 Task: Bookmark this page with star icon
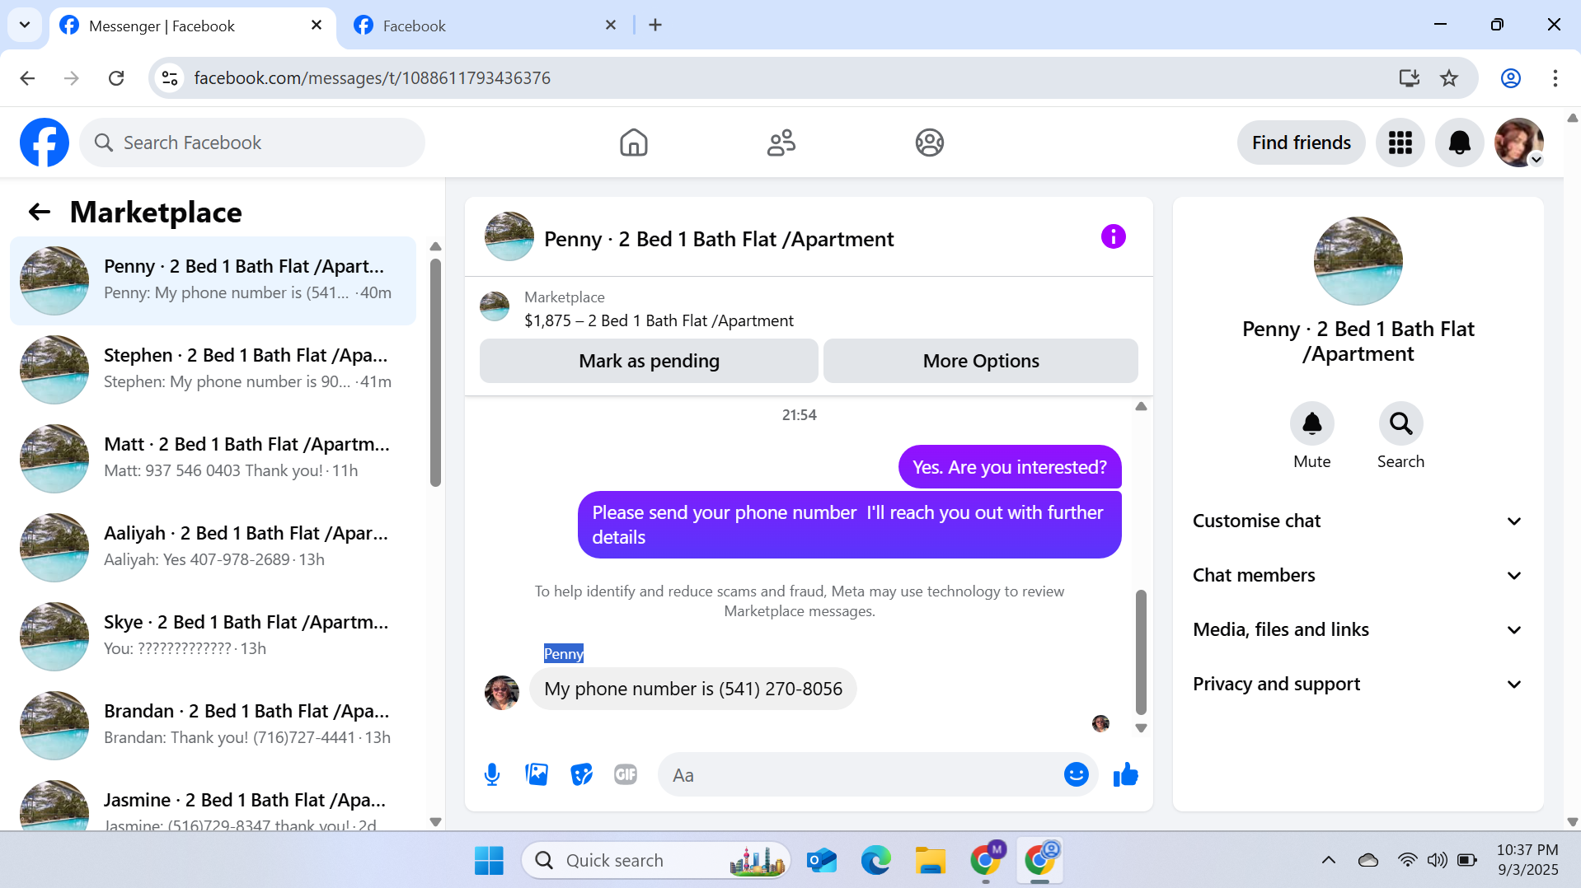coord(1449,78)
